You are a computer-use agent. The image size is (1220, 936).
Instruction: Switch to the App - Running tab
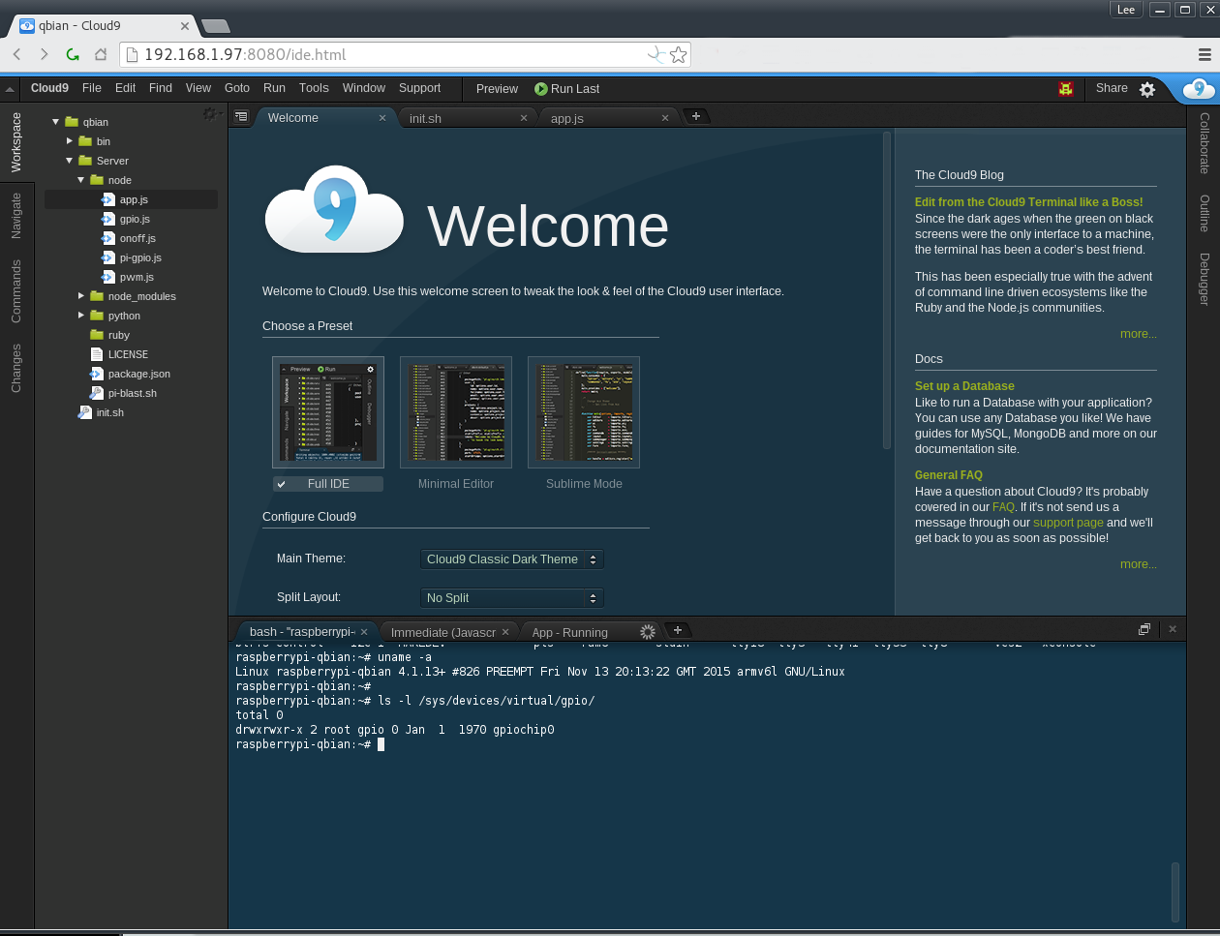pos(591,632)
